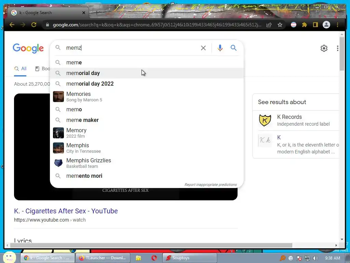This screenshot has height=263, width=350.
Task: Bookmark this page with the star
Action: [x=280, y=25]
